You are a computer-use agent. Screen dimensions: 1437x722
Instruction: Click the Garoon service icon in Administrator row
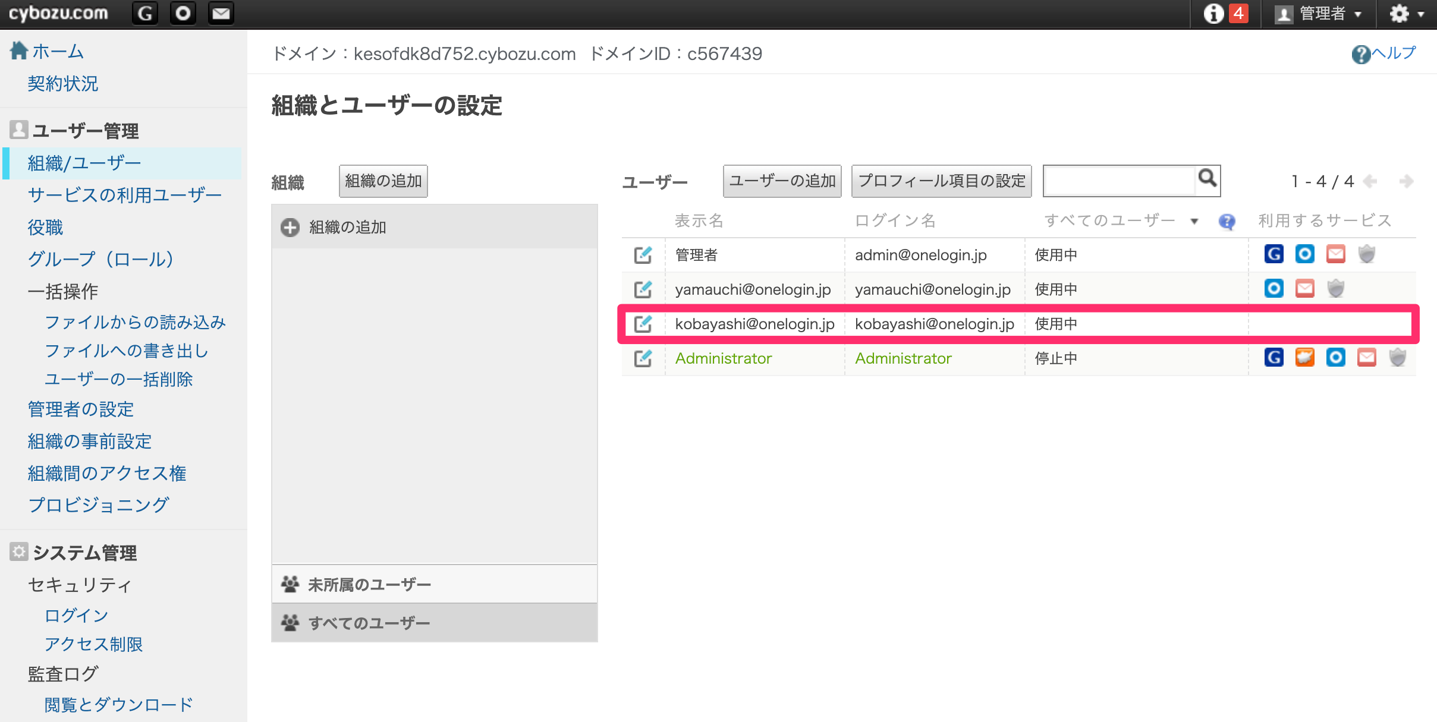point(1274,358)
